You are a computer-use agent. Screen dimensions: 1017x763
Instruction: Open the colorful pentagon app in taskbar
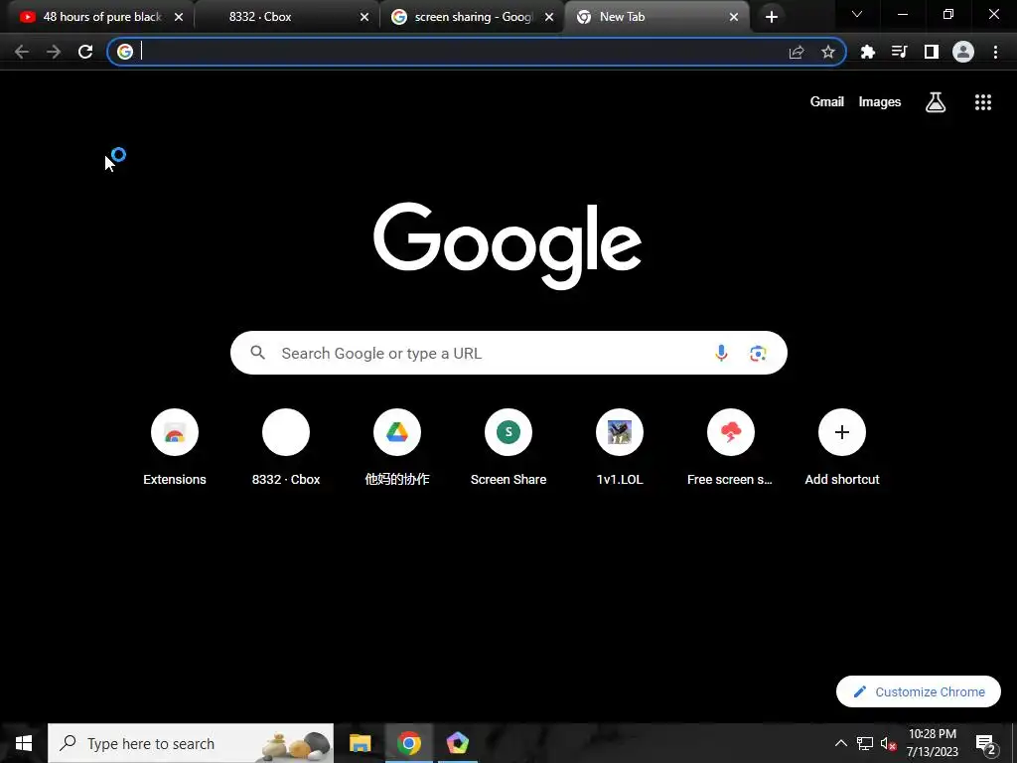click(x=457, y=743)
